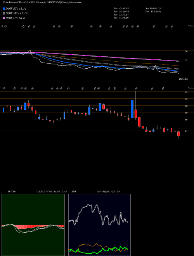This screenshot has height=256, width=194.
Task: Click the 'MACD:' panel heading
Action: click(x=11, y=192)
